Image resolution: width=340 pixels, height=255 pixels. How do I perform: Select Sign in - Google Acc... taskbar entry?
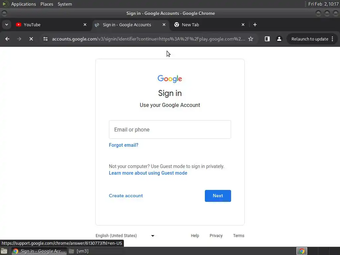pos(39,251)
